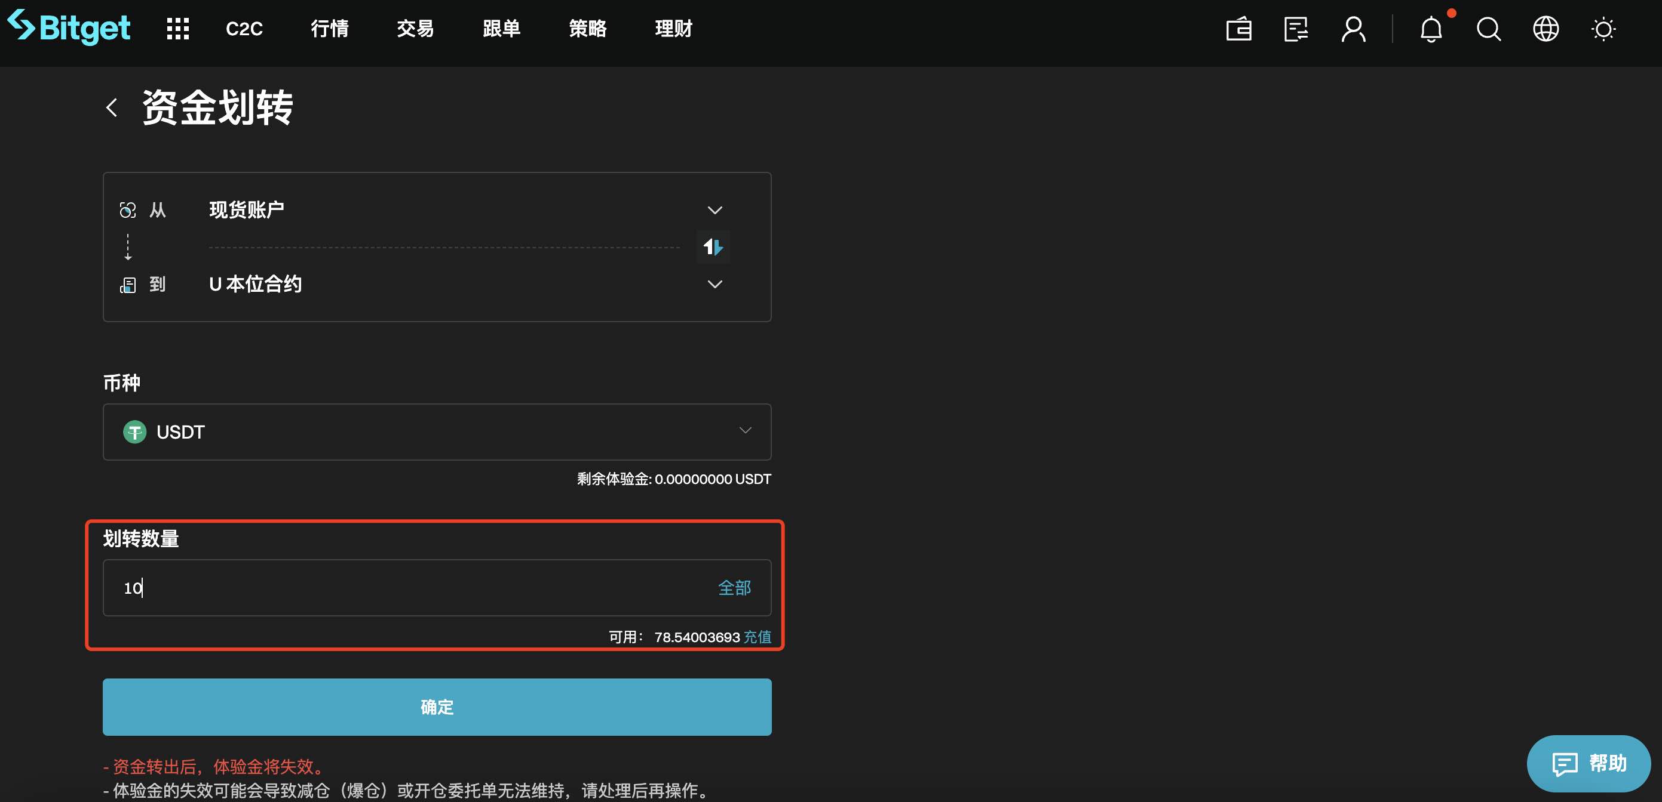Toggle light theme sun icon

[1603, 29]
